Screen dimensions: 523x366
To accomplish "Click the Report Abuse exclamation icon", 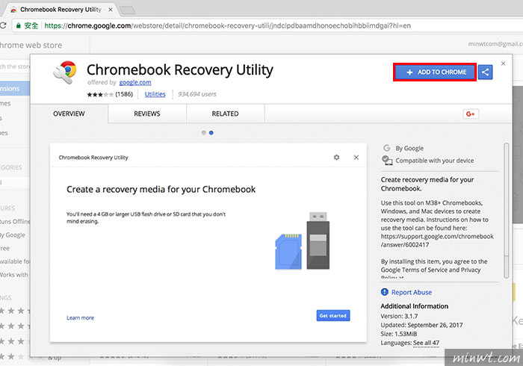I will coord(385,292).
